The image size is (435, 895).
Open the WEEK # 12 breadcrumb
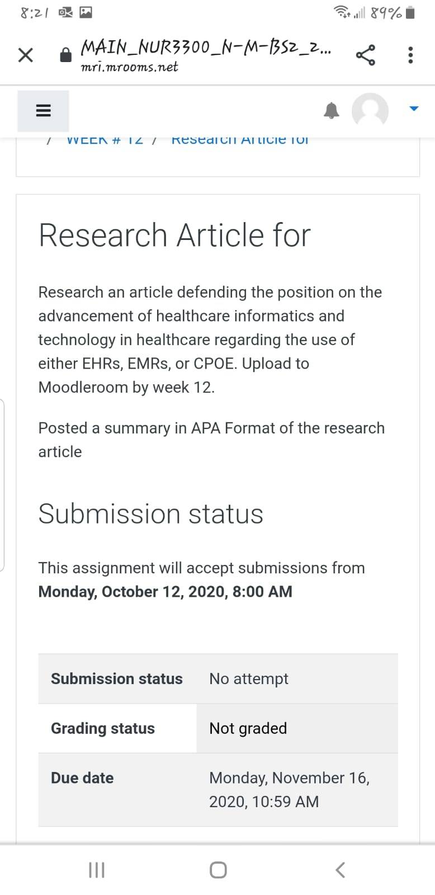tap(105, 140)
